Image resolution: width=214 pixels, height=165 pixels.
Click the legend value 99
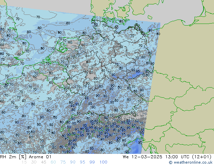click(x=92, y=162)
